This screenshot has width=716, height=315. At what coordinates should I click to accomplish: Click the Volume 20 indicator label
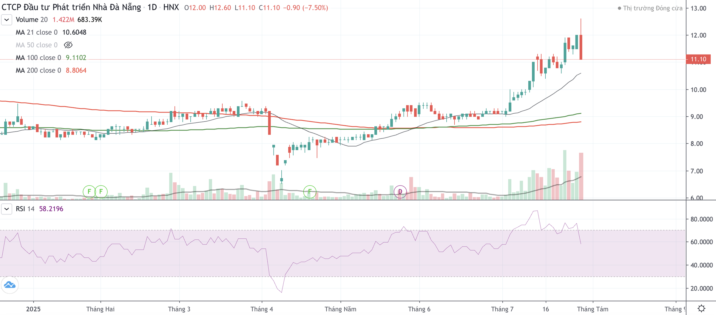32,20
